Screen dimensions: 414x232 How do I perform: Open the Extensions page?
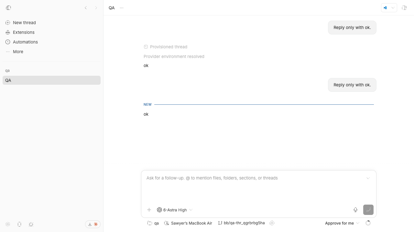click(51, 32)
